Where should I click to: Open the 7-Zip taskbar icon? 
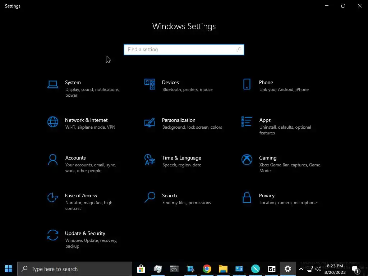coord(272,269)
